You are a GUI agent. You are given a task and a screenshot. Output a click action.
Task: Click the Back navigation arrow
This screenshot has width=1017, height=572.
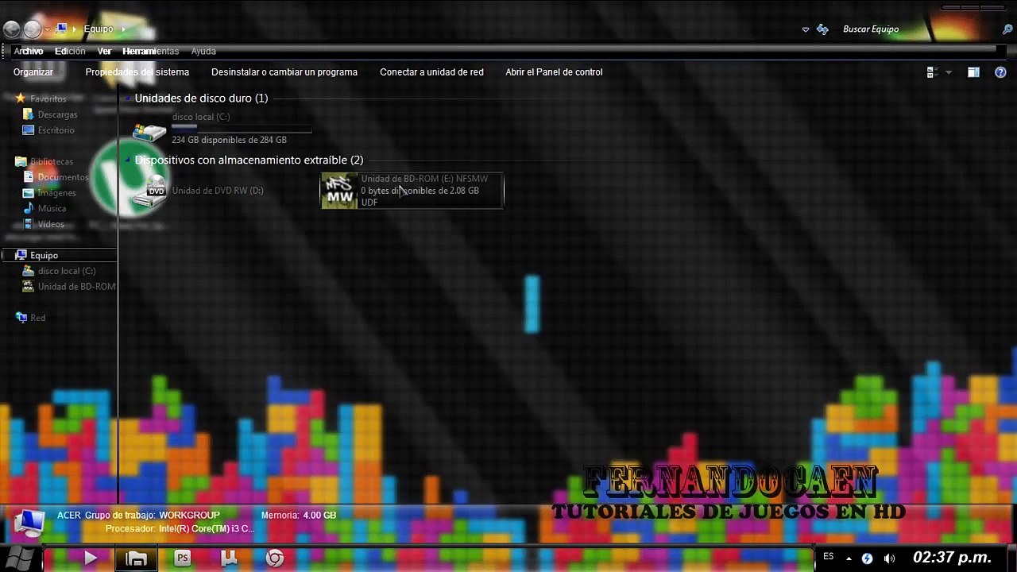11,29
